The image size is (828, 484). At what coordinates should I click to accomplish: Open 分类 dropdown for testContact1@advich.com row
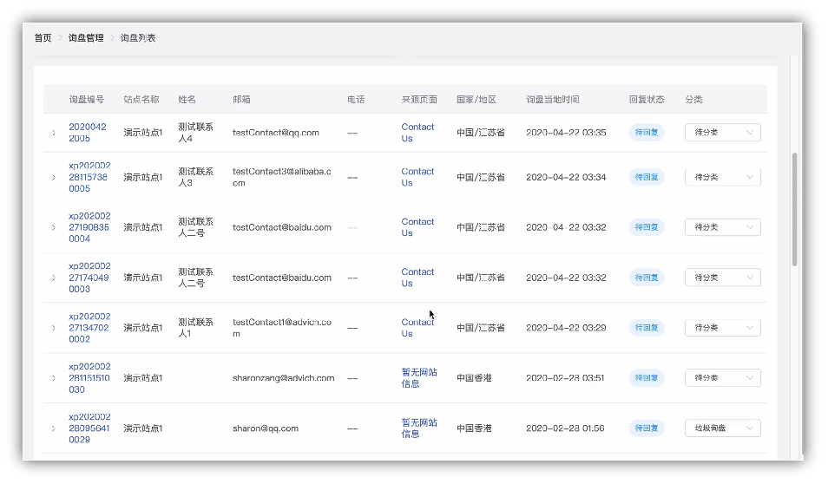point(722,328)
